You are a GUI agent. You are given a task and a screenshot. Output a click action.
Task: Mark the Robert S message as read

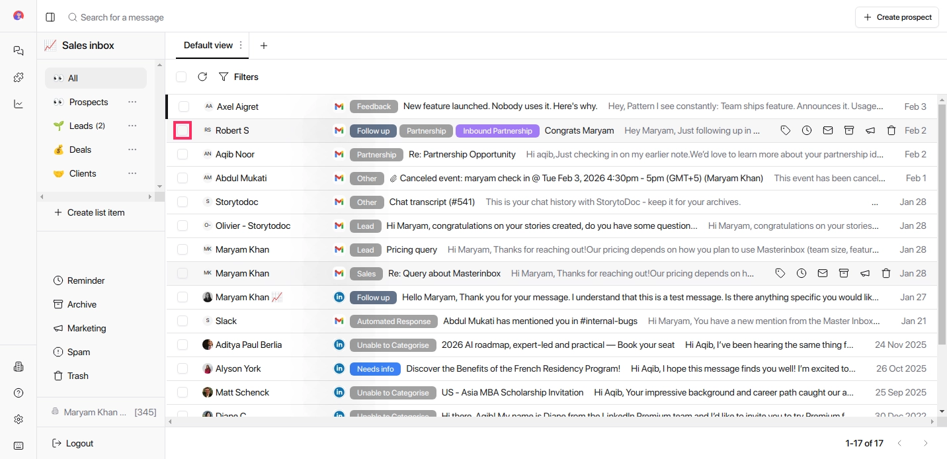[827, 130]
